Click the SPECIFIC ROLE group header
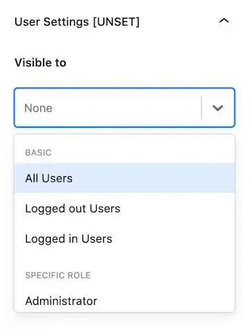This screenshot has height=329, width=249. (x=58, y=275)
